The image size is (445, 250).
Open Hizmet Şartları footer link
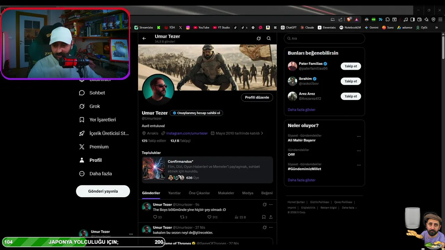(296, 202)
